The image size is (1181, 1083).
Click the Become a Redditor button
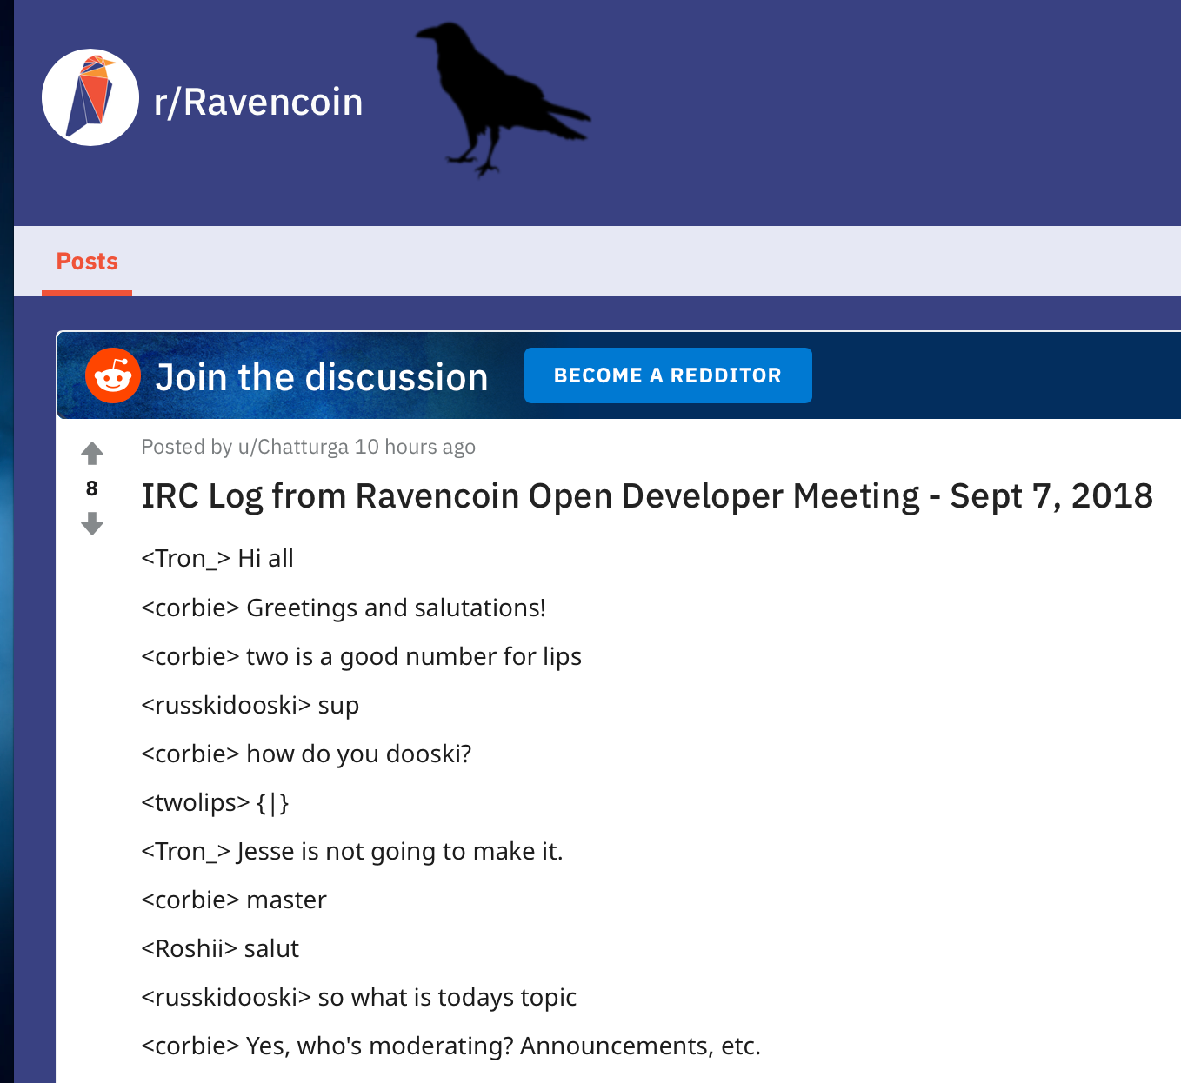(668, 375)
